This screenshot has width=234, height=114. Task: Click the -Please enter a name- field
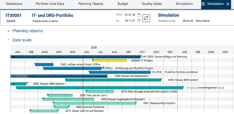45,21
